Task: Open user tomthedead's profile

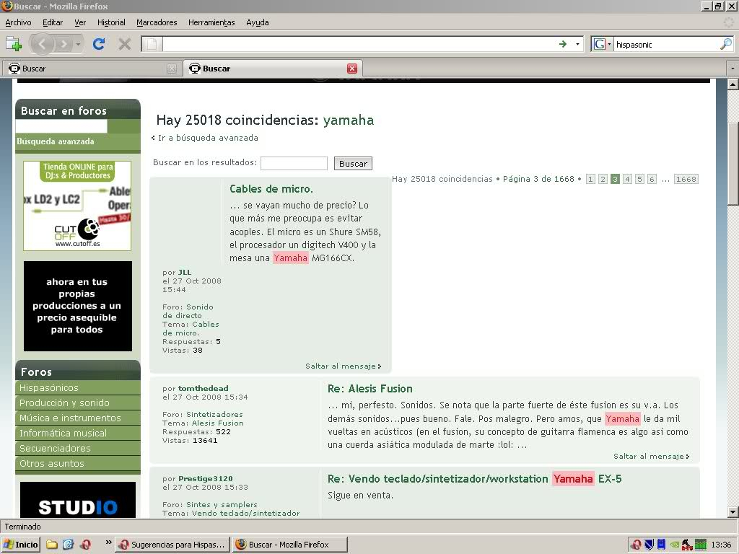Action: point(203,388)
